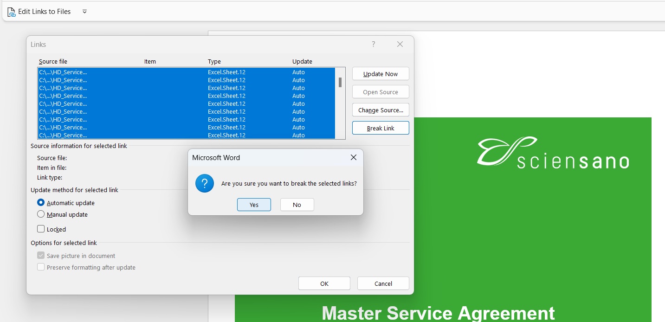Choose the Manual update option
This screenshot has width=665, height=322.
pos(41,214)
